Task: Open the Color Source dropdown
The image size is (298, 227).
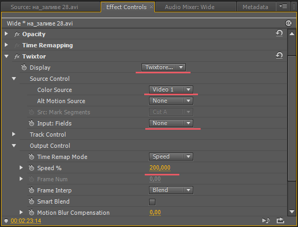Action: (x=171, y=90)
